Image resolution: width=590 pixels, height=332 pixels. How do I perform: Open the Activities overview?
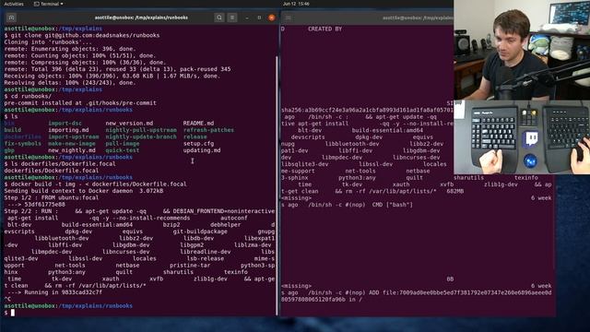click(x=14, y=4)
